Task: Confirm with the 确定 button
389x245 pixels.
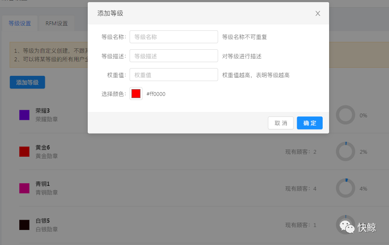Action: [x=309, y=123]
